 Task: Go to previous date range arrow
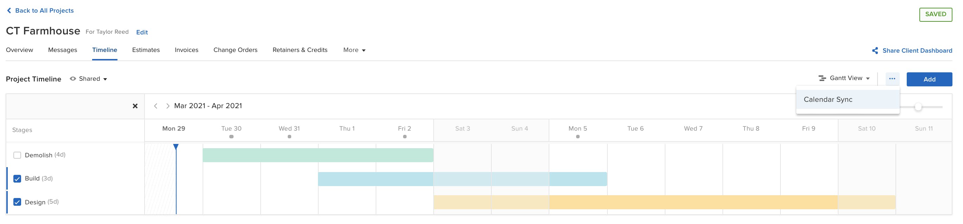click(x=155, y=106)
